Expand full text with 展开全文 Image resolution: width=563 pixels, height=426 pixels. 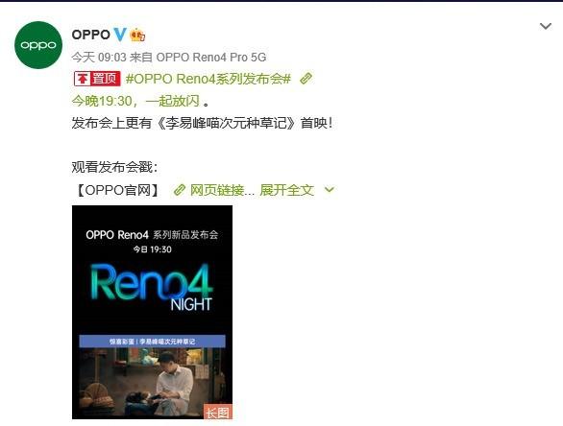tap(286, 190)
